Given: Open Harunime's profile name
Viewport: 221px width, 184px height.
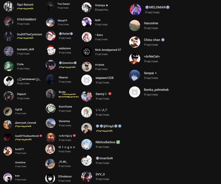Looking at the screenshot, I should click(151, 23).
